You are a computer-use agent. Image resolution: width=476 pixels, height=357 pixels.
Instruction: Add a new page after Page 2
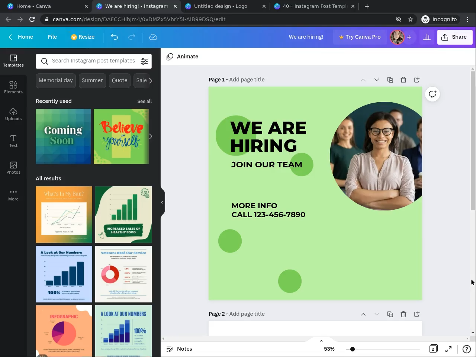pos(417,314)
